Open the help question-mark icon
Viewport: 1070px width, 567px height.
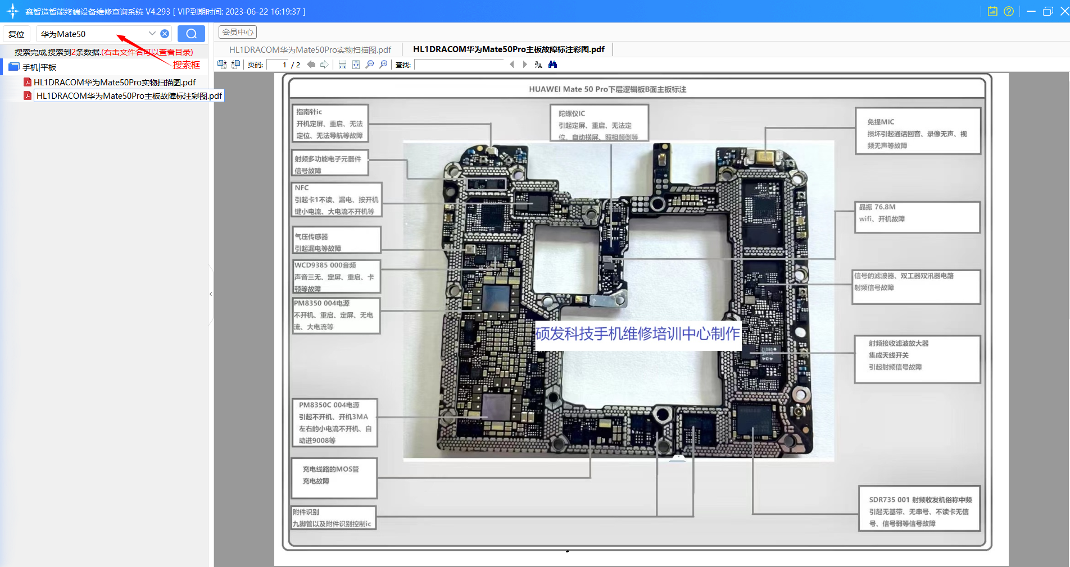point(1009,11)
